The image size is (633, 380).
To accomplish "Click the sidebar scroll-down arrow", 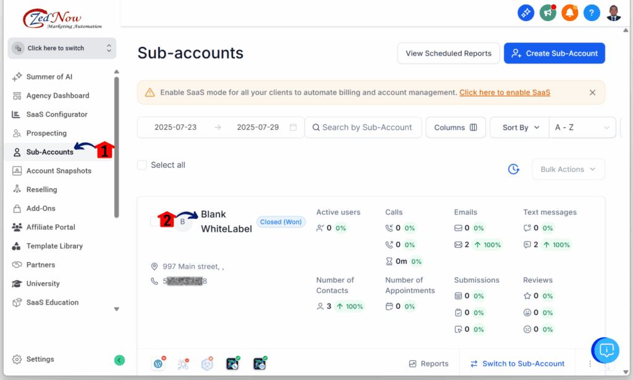I will (117, 310).
